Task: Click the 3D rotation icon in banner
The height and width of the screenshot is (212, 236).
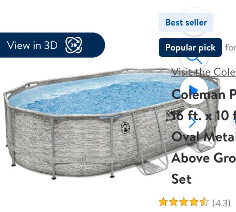Action: (74, 45)
